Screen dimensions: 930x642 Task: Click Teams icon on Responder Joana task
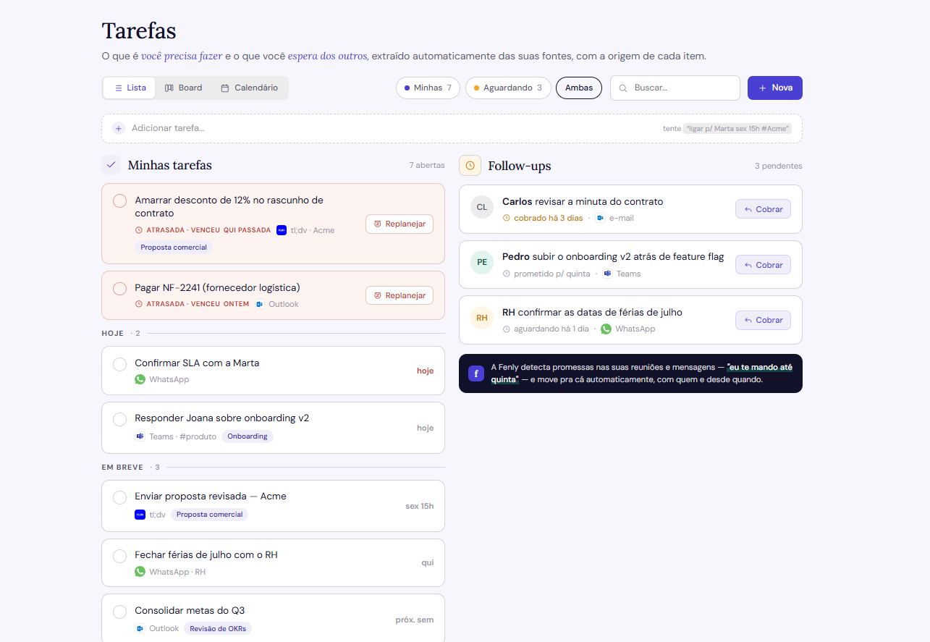click(x=140, y=436)
